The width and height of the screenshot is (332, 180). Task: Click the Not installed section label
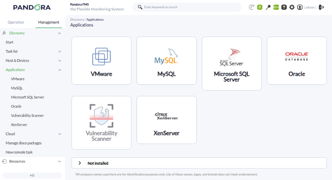(x=98, y=163)
